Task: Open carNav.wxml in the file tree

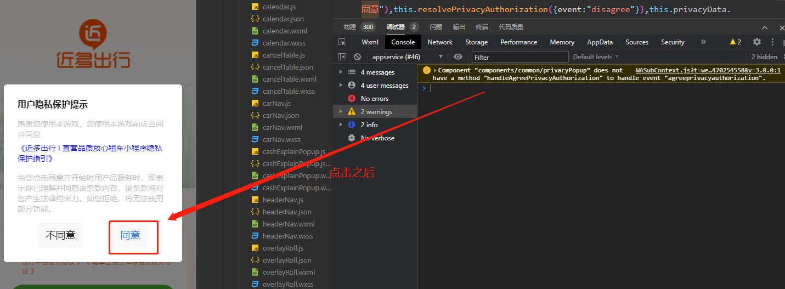Action: 283,128
